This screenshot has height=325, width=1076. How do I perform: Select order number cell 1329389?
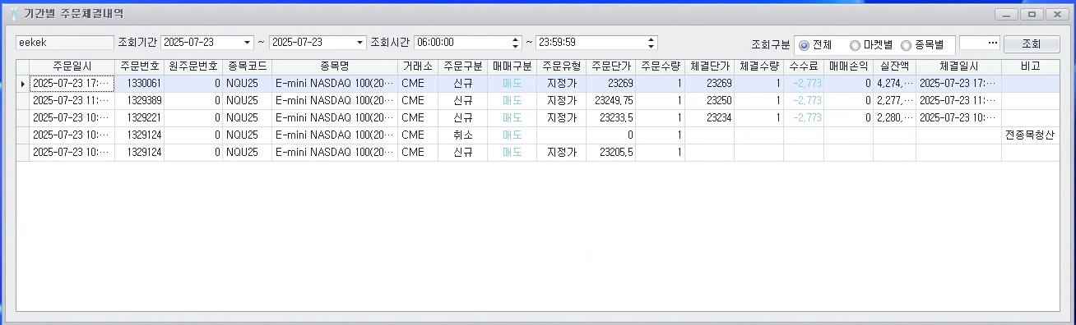pyautogui.click(x=139, y=101)
